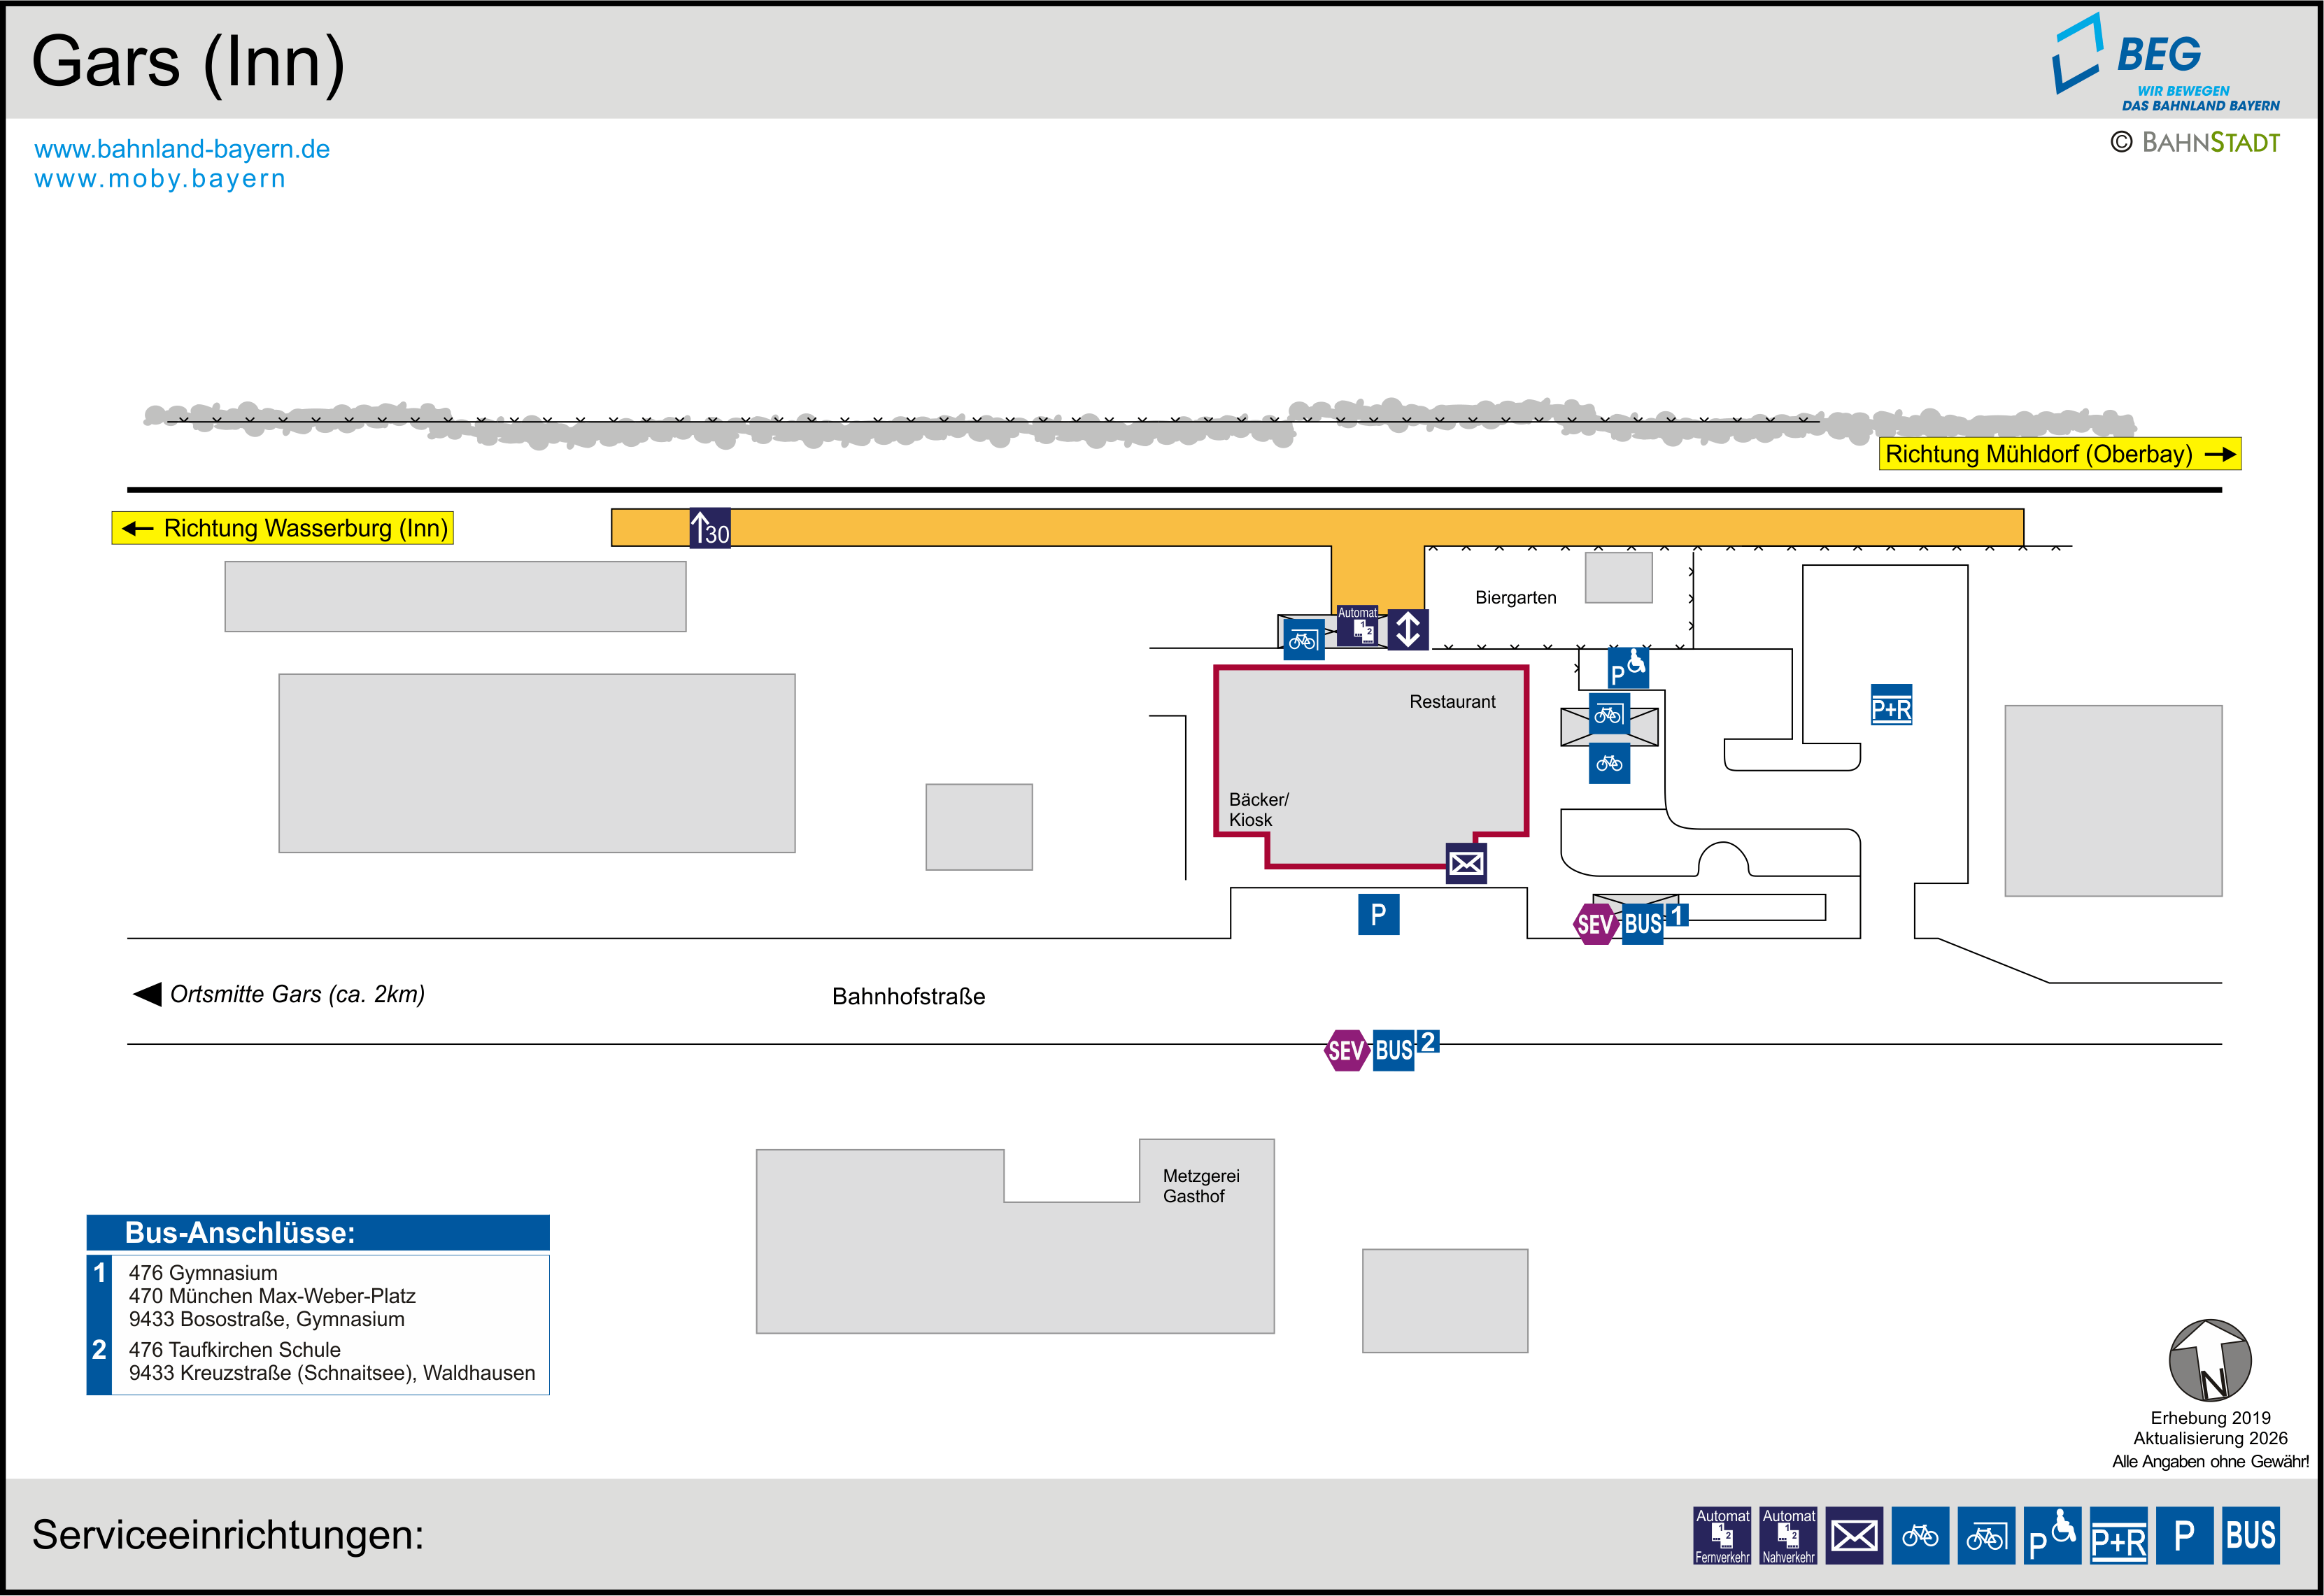2324x1596 pixels.
Task: Click the Alle Angaben ohne Gewähr! note
Action: [x=2210, y=1462]
